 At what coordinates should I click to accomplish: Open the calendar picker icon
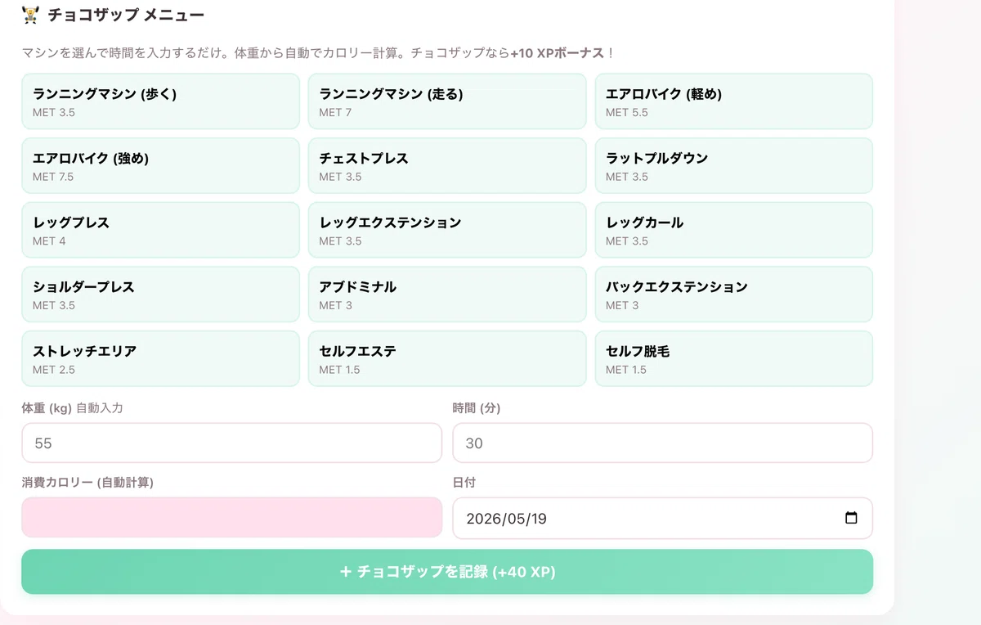(851, 518)
